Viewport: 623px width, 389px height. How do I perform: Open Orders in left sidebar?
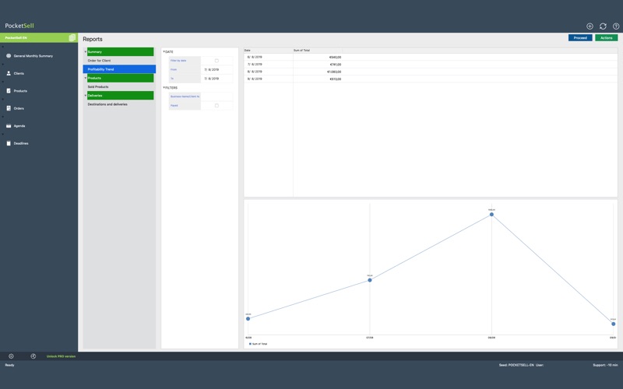(x=19, y=108)
